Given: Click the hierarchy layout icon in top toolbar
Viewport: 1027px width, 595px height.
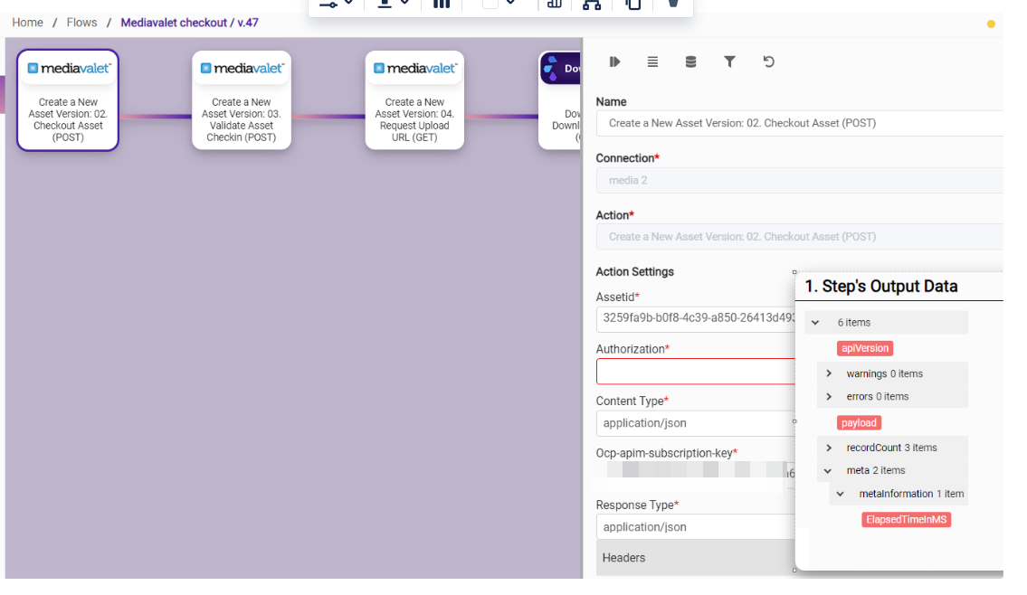Looking at the screenshot, I should [x=592, y=5].
